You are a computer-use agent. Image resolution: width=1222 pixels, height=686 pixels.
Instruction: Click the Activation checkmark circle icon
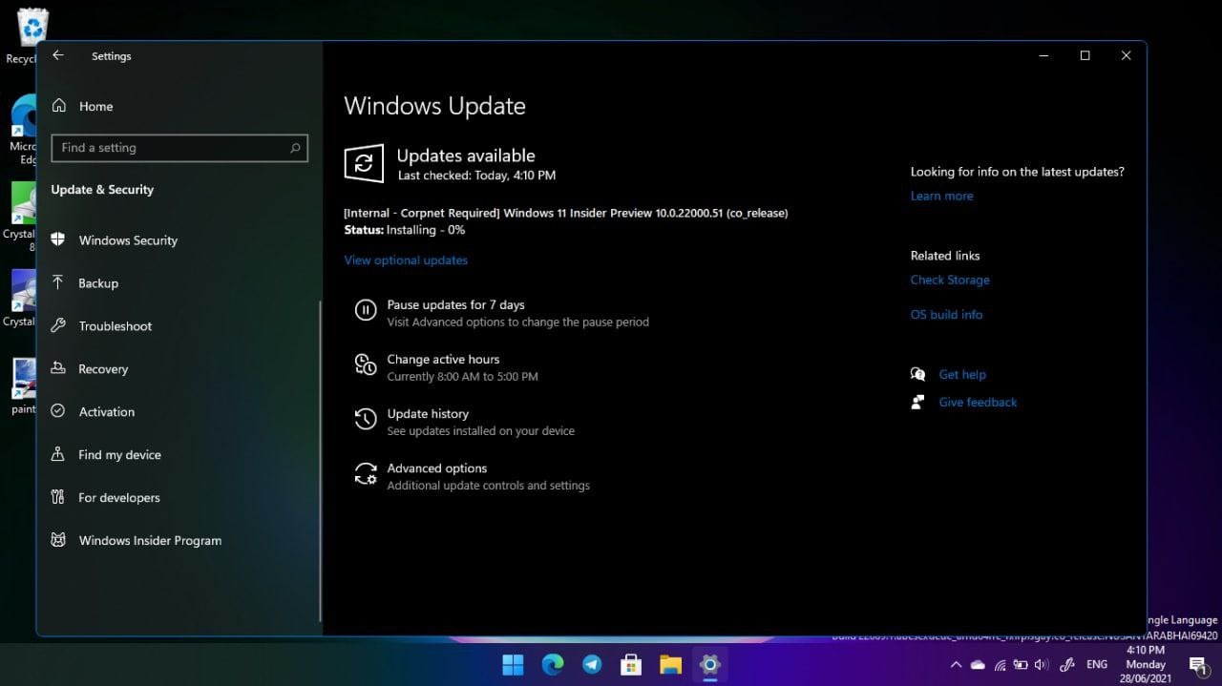click(58, 411)
